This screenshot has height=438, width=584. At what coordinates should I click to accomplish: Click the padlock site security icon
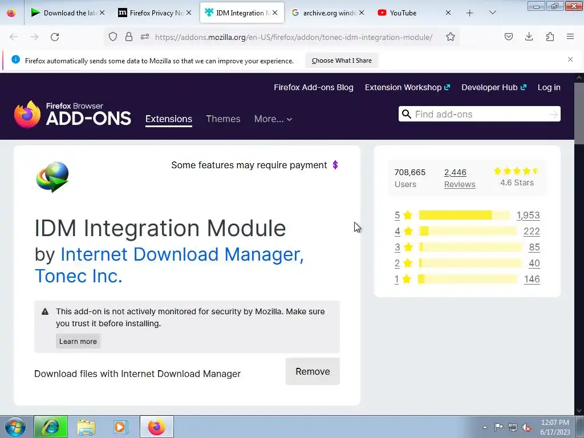pos(129,36)
